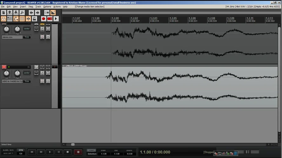This screenshot has width=282, height=158.
Task: Click the round record button in transport
Action: pyautogui.click(x=78, y=152)
